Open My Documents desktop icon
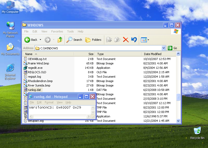The width and height of the screenshot is (208, 148). point(10,49)
